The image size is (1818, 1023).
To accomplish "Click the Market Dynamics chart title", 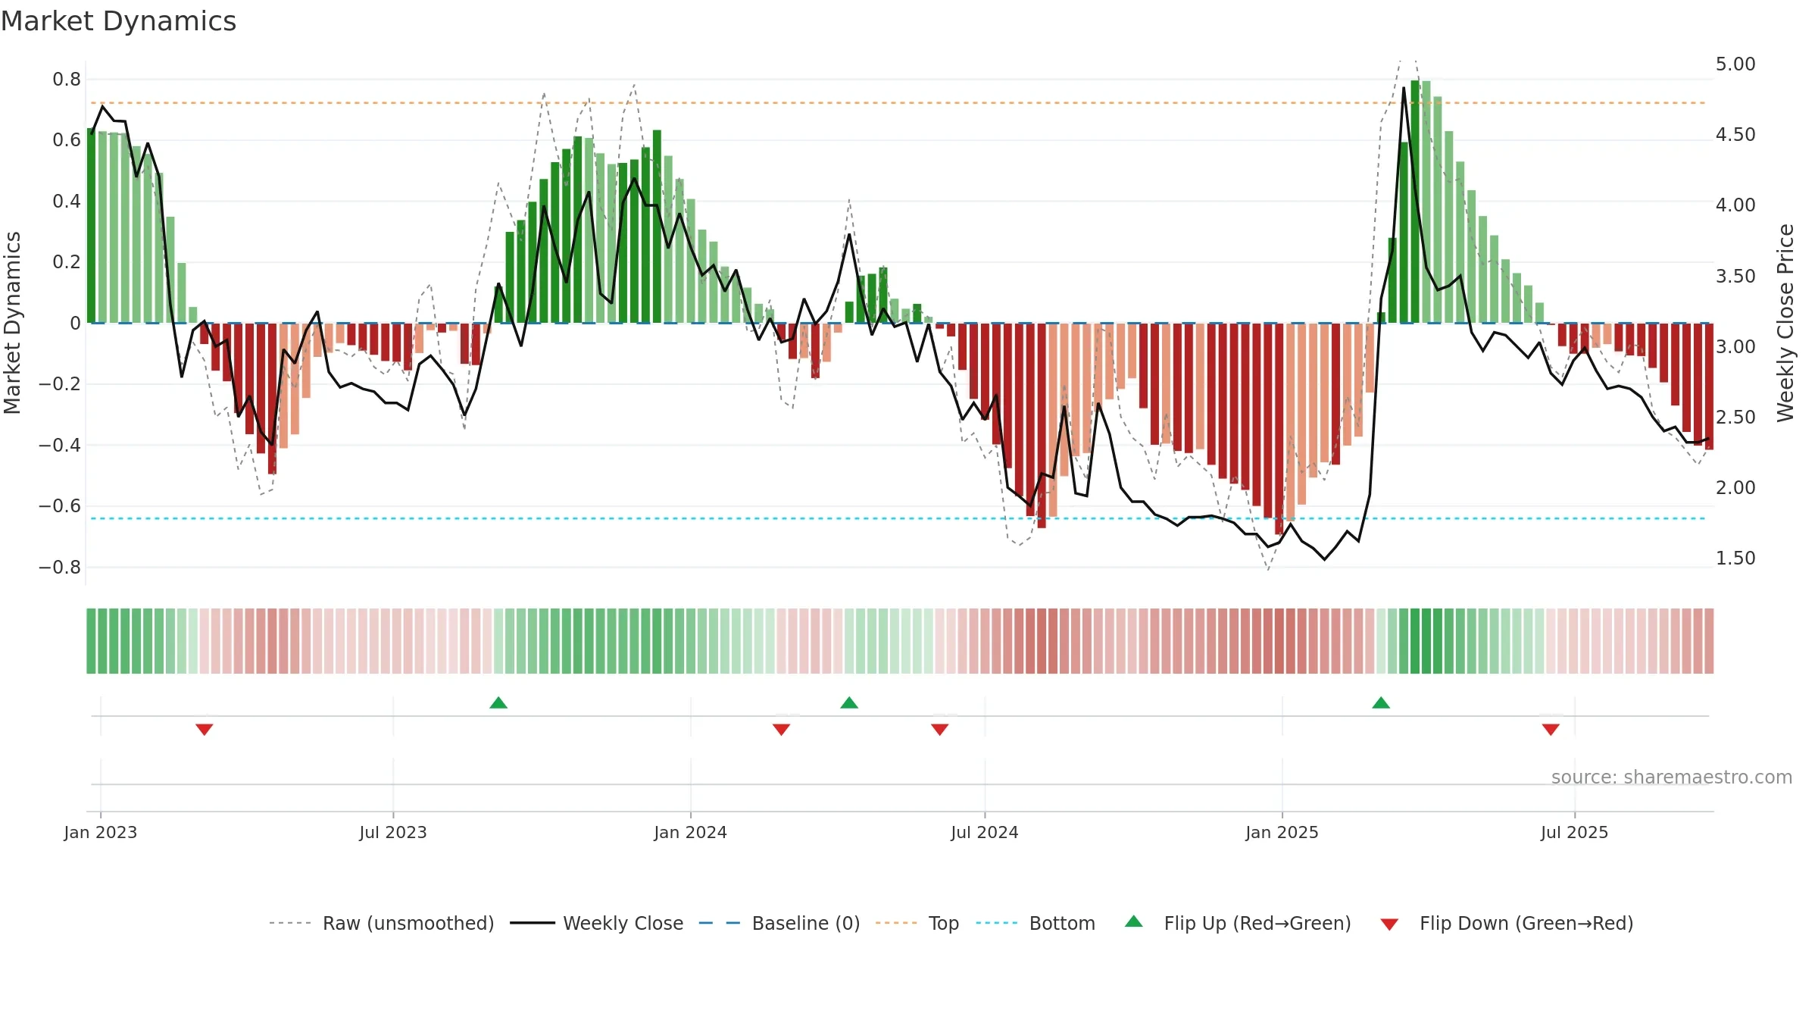I will coord(119,21).
